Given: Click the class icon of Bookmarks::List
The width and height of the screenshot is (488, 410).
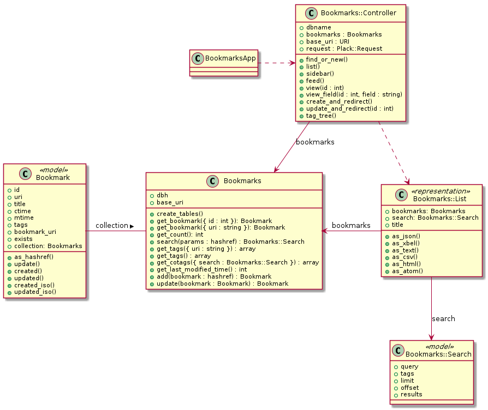Looking at the screenshot, I should click(x=401, y=195).
